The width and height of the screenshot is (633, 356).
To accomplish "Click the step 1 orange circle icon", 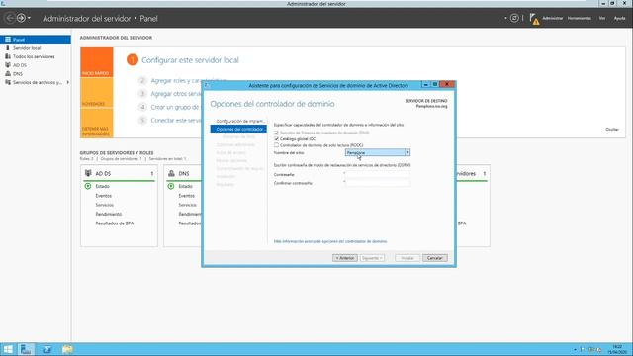I will point(132,60).
